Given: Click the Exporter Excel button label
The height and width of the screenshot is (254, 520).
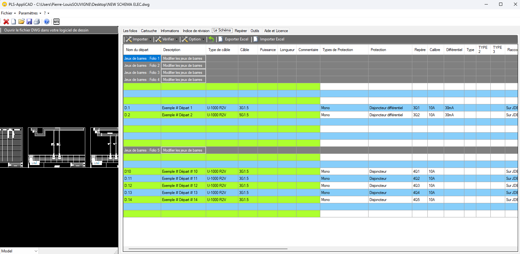Looking at the screenshot, I should coord(237,39).
